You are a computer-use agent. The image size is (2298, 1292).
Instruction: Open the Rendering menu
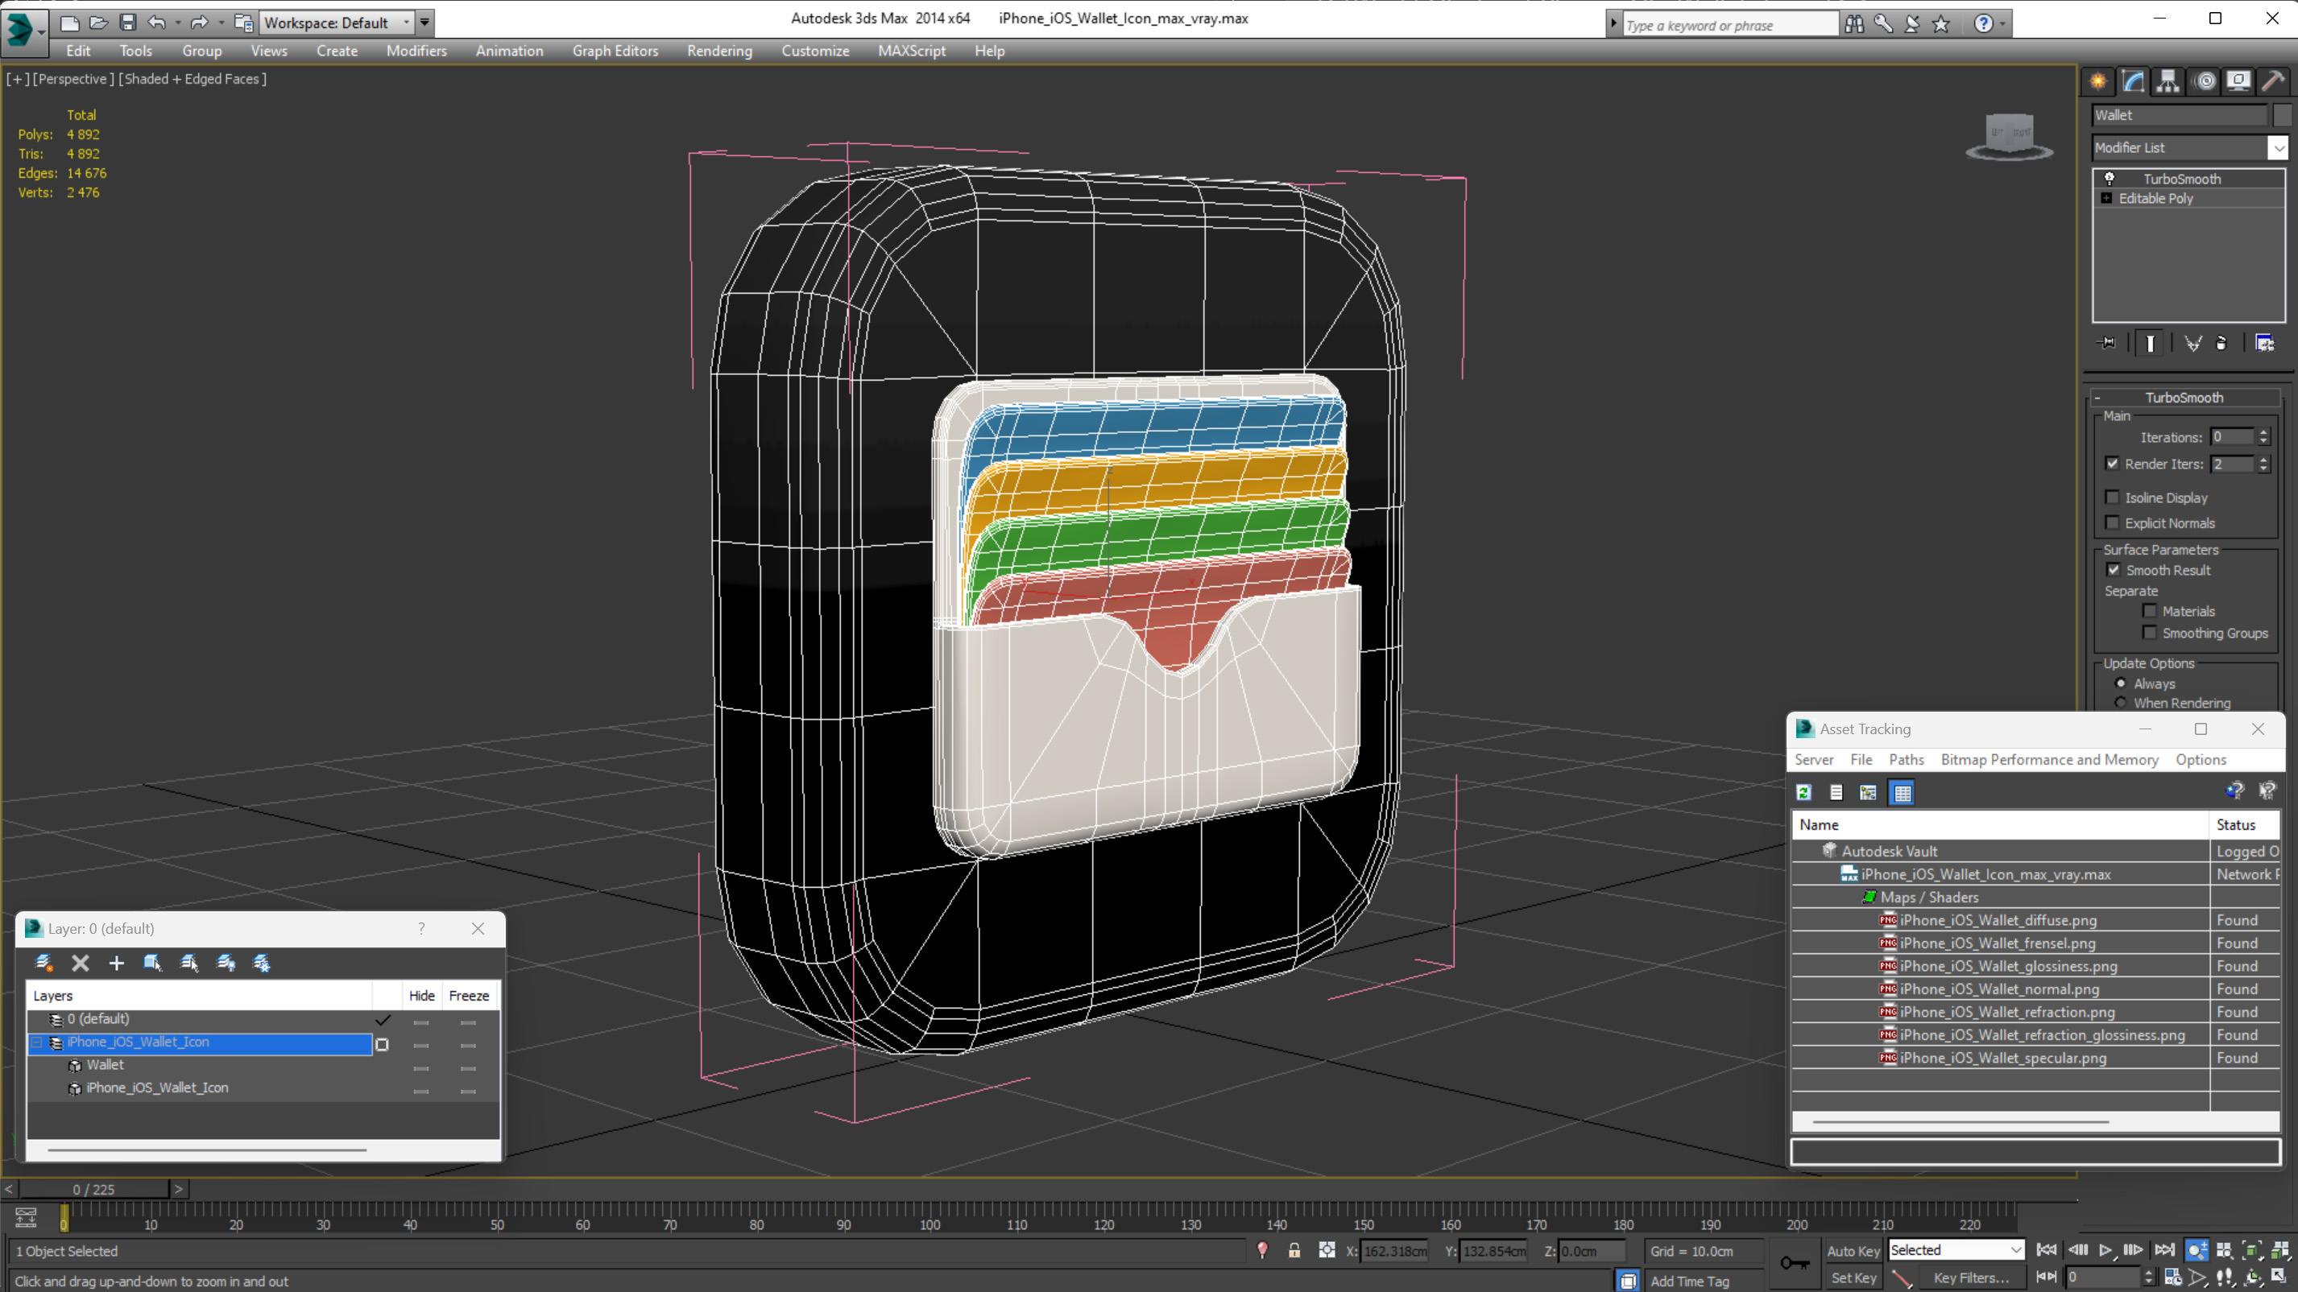(719, 51)
